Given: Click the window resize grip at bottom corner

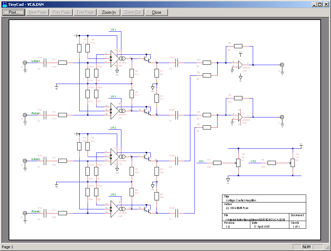Looking at the screenshot, I should pos(328,247).
